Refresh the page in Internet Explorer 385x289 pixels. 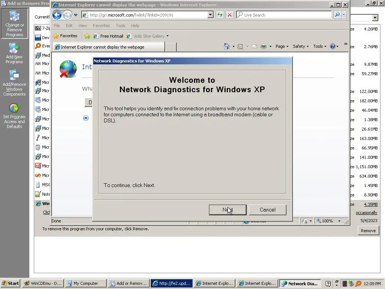(x=220, y=15)
